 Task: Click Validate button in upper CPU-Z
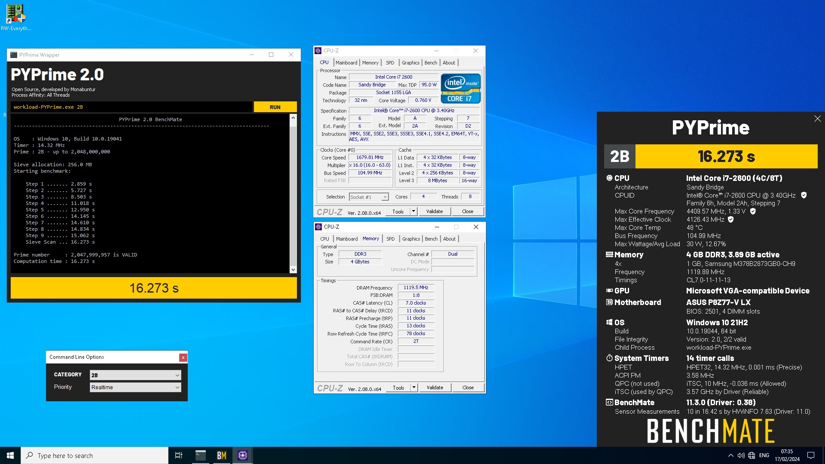point(434,211)
